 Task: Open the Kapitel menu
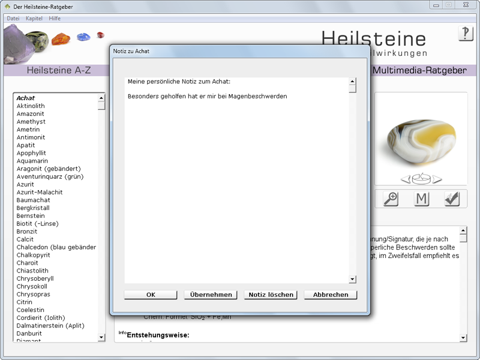point(34,19)
